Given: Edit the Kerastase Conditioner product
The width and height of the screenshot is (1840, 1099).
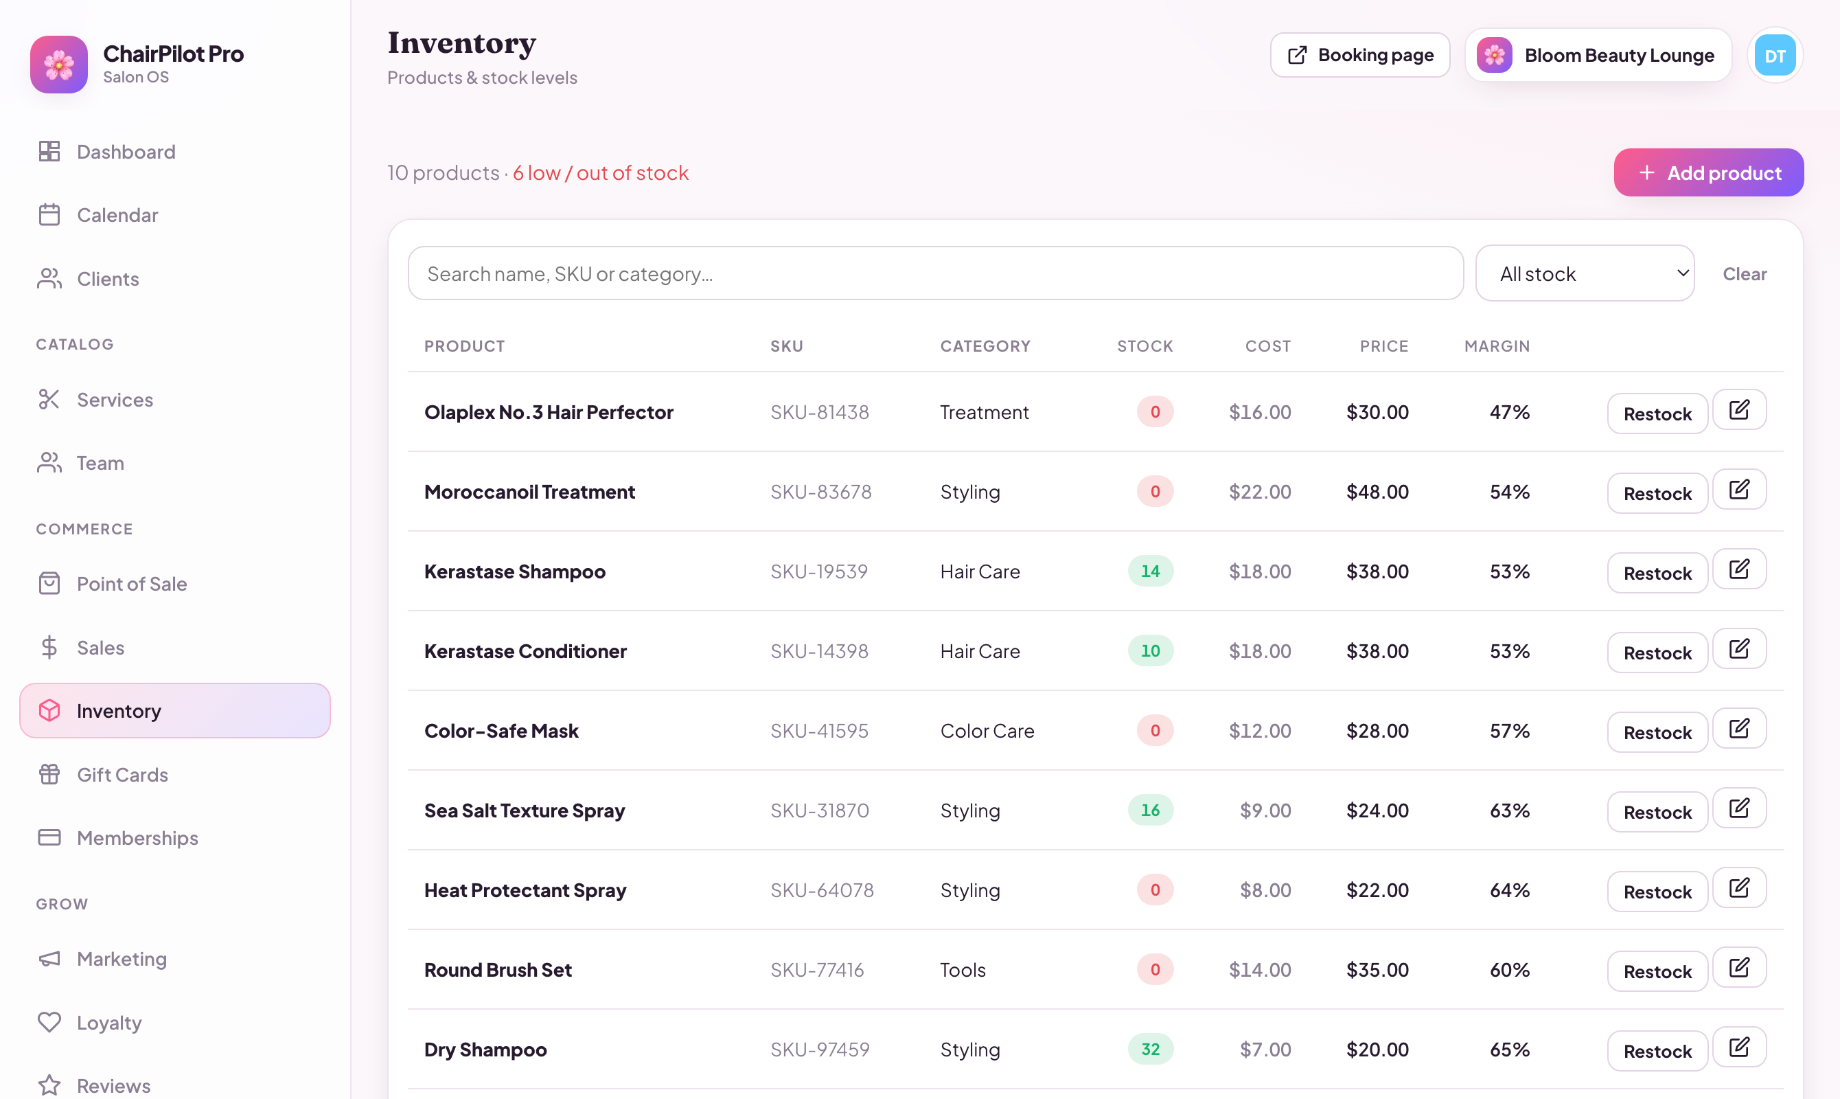Looking at the screenshot, I should click(x=1739, y=648).
